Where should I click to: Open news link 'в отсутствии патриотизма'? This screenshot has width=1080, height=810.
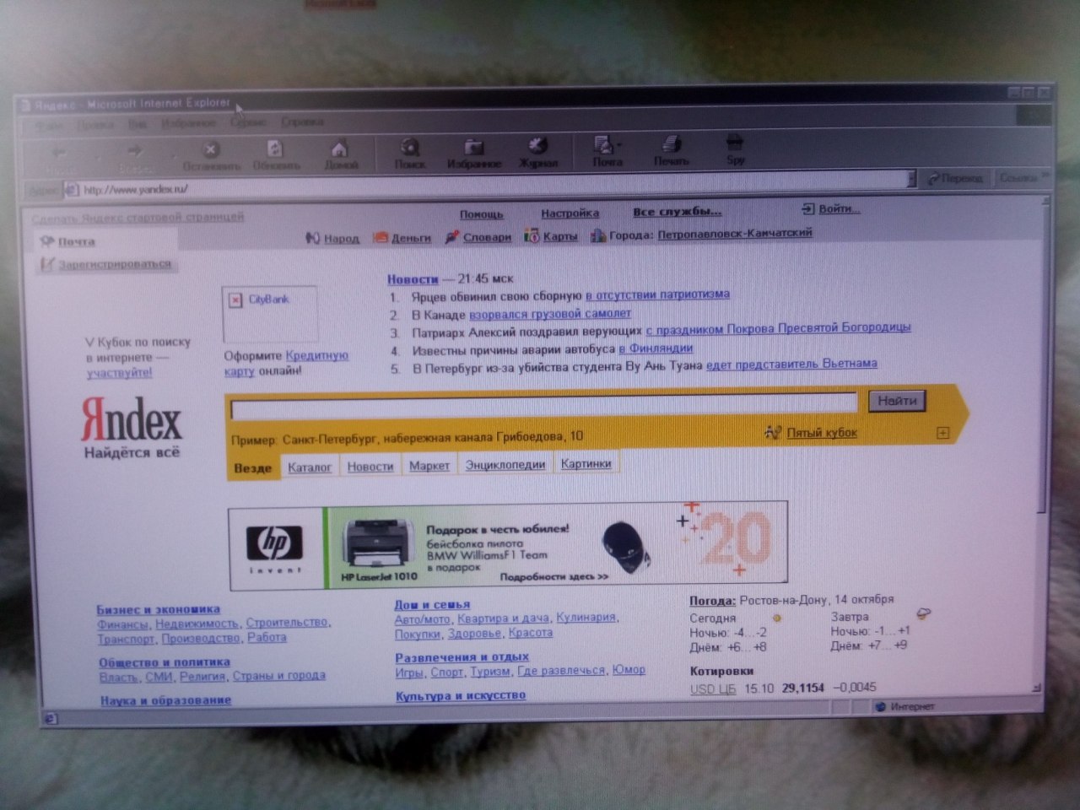(657, 294)
